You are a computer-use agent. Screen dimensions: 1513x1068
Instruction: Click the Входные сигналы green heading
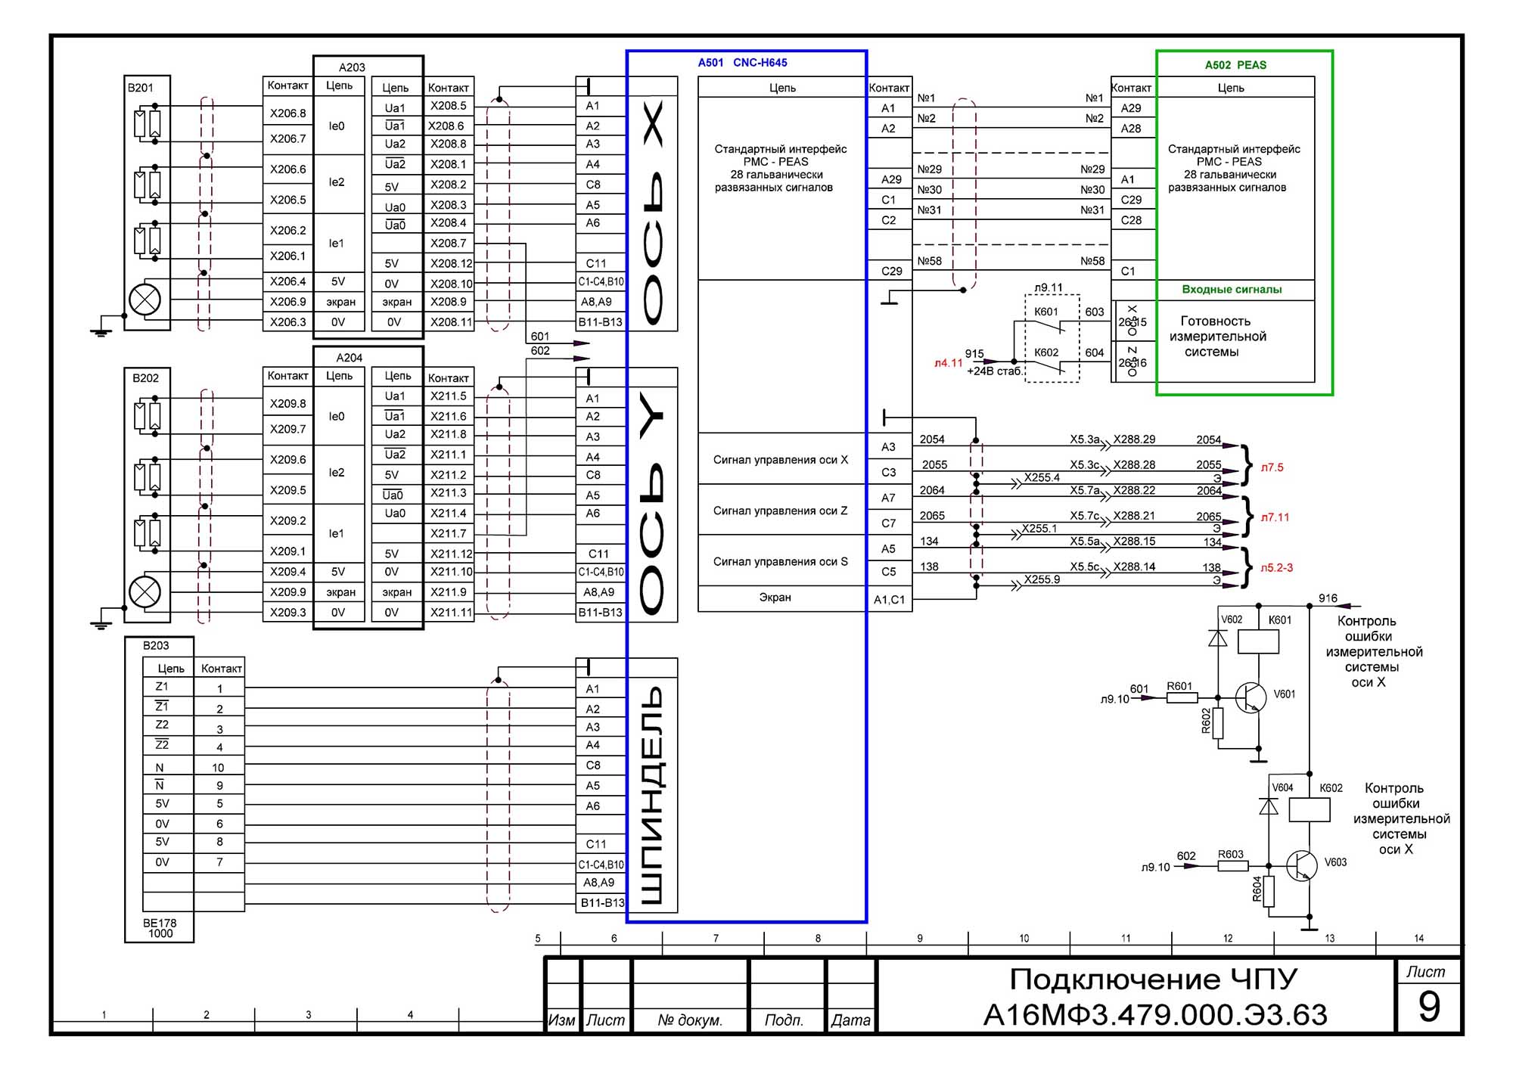[x=1232, y=290]
